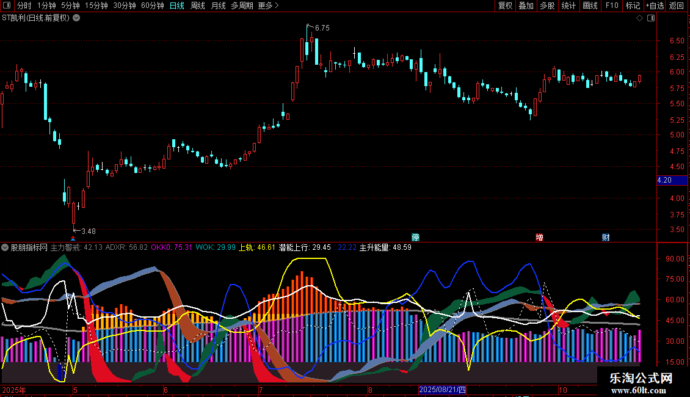The image size is (690, 397).
Task: Click the WOK: 29.99 value
Action: 216,247
